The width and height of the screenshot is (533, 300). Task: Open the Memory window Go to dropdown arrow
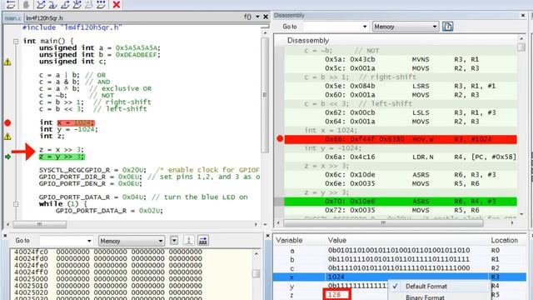click(x=89, y=241)
